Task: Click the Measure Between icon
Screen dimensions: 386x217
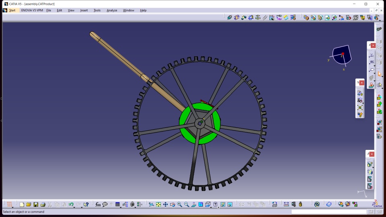Action: (286, 205)
